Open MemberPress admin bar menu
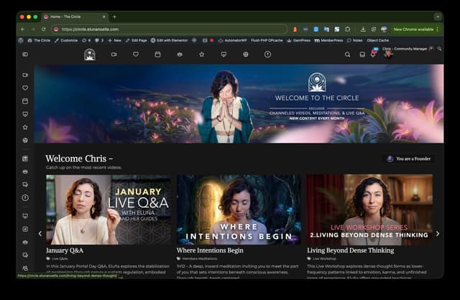Screen dimensions: 460x300 328,40
